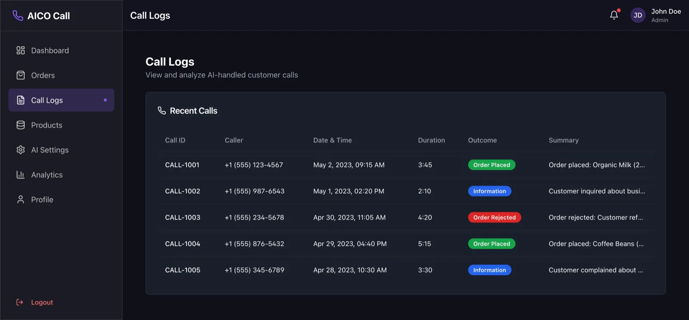The image size is (689, 320).
Task: Click the JD user avatar
Action: point(638,16)
